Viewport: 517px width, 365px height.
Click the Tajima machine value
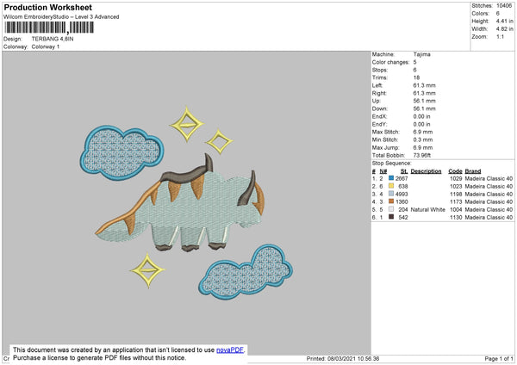pyautogui.click(x=421, y=54)
